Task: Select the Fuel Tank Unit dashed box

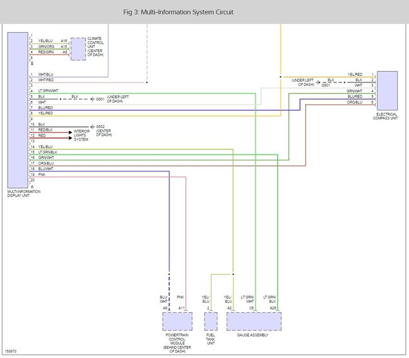Action: pyautogui.click(x=211, y=322)
